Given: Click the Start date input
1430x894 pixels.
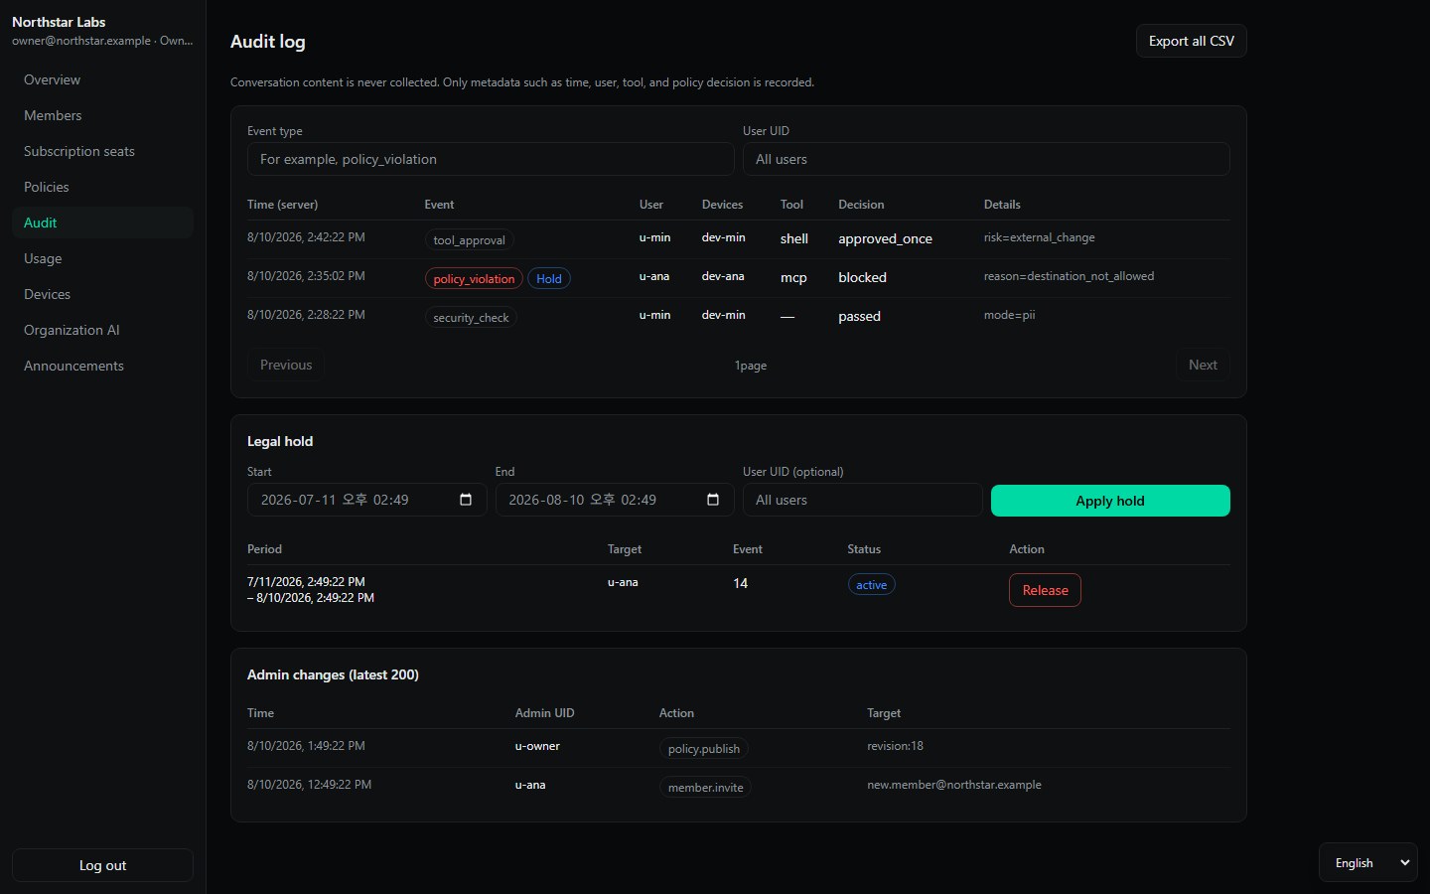Looking at the screenshot, I should (366, 500).
